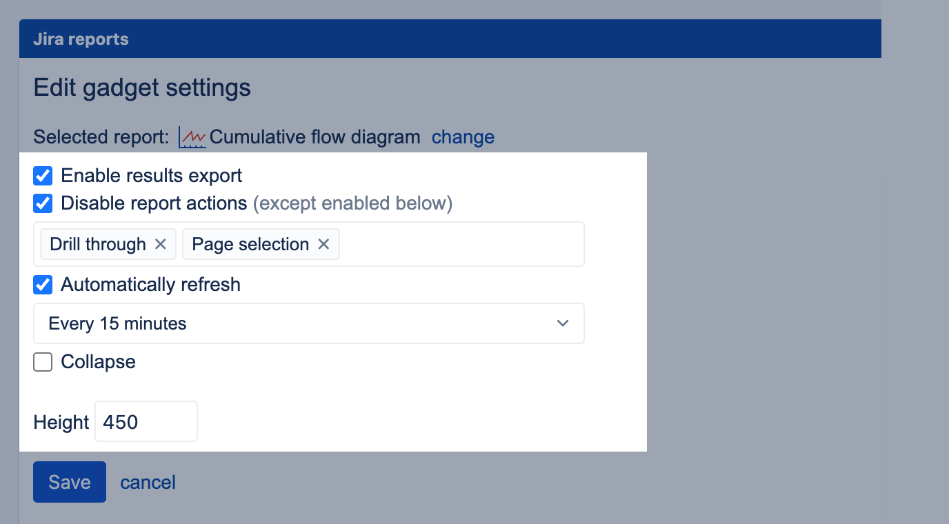Toggle the Disable report actions checkbox
This screenshot has height=524, width=949.
click(43, 203)
